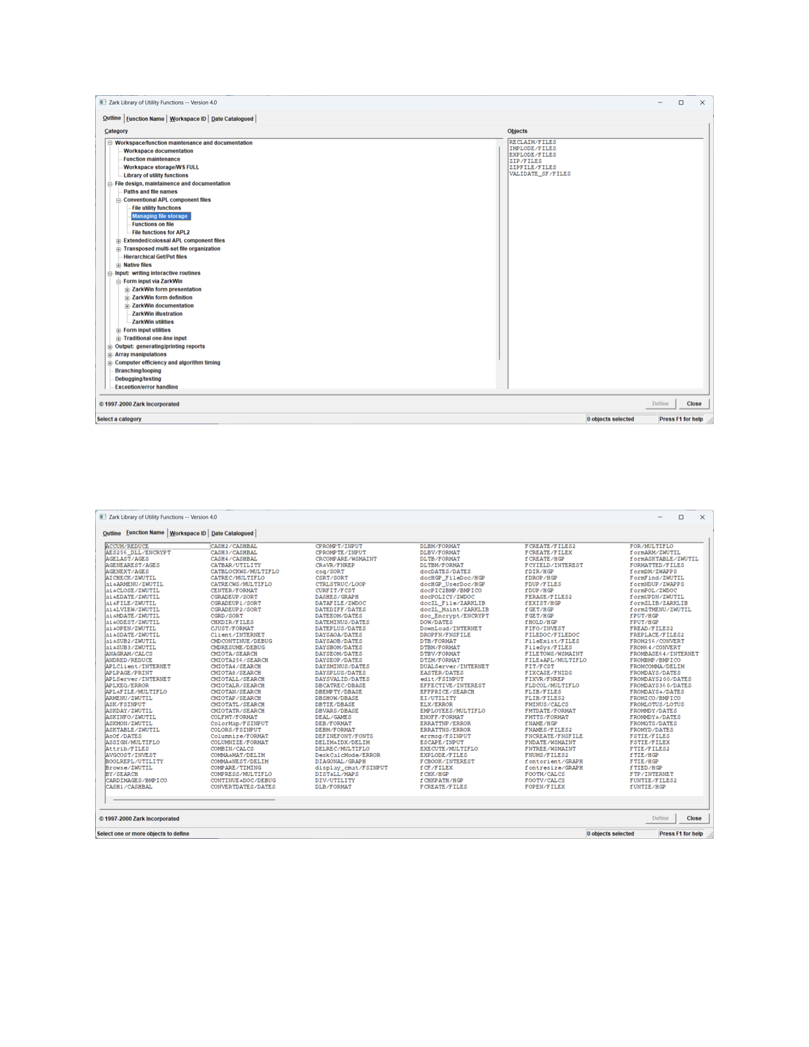809x1047 pixels.
Task: Expand Traditional one-line input node
Action: [x=118, y=338]
